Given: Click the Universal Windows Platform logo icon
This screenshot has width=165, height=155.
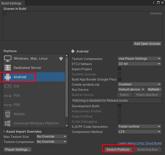Looking at the screenshot, I should [7, 123].
